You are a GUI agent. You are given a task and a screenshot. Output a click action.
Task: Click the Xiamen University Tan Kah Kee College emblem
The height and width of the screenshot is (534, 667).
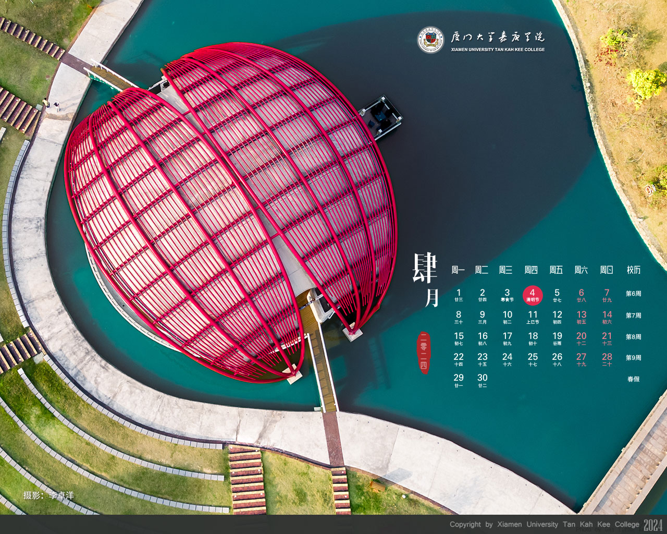click(430, 40)
